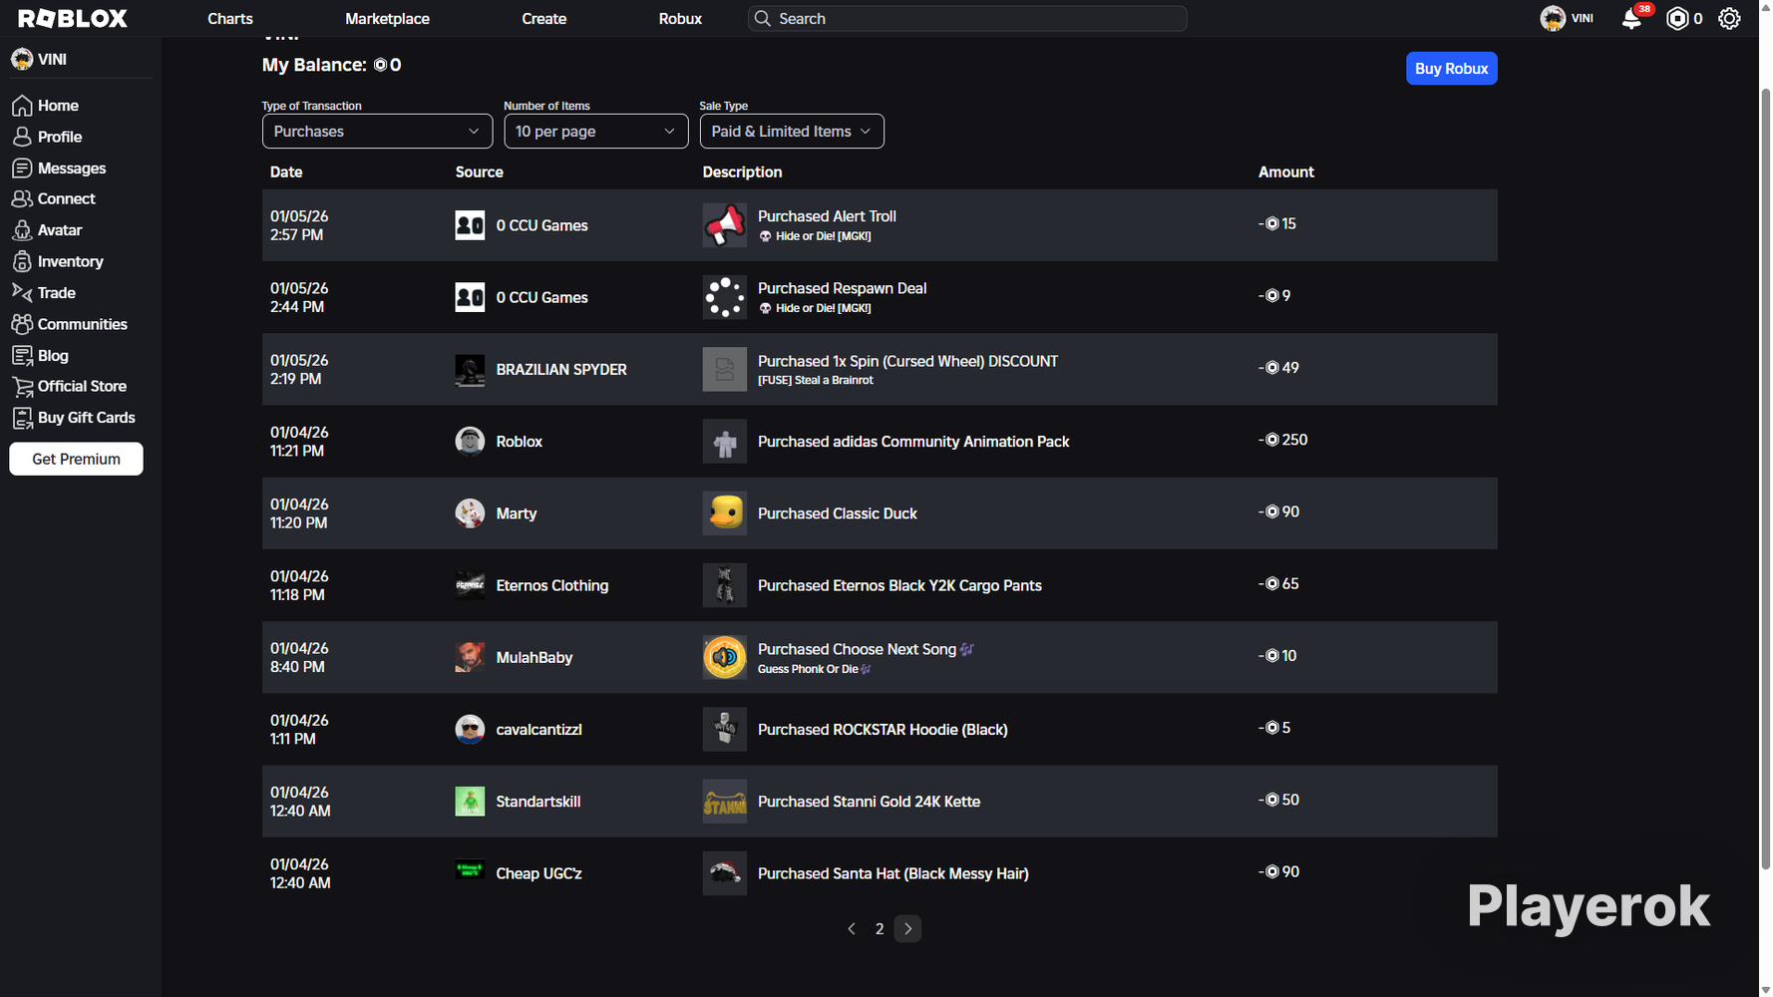Click the Get Premium button
The width and height of the screenshot is (1773, 997).
(x=76, y=460)
